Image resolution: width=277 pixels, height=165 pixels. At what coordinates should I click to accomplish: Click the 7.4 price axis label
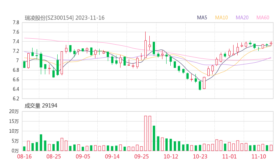(16, 42)
